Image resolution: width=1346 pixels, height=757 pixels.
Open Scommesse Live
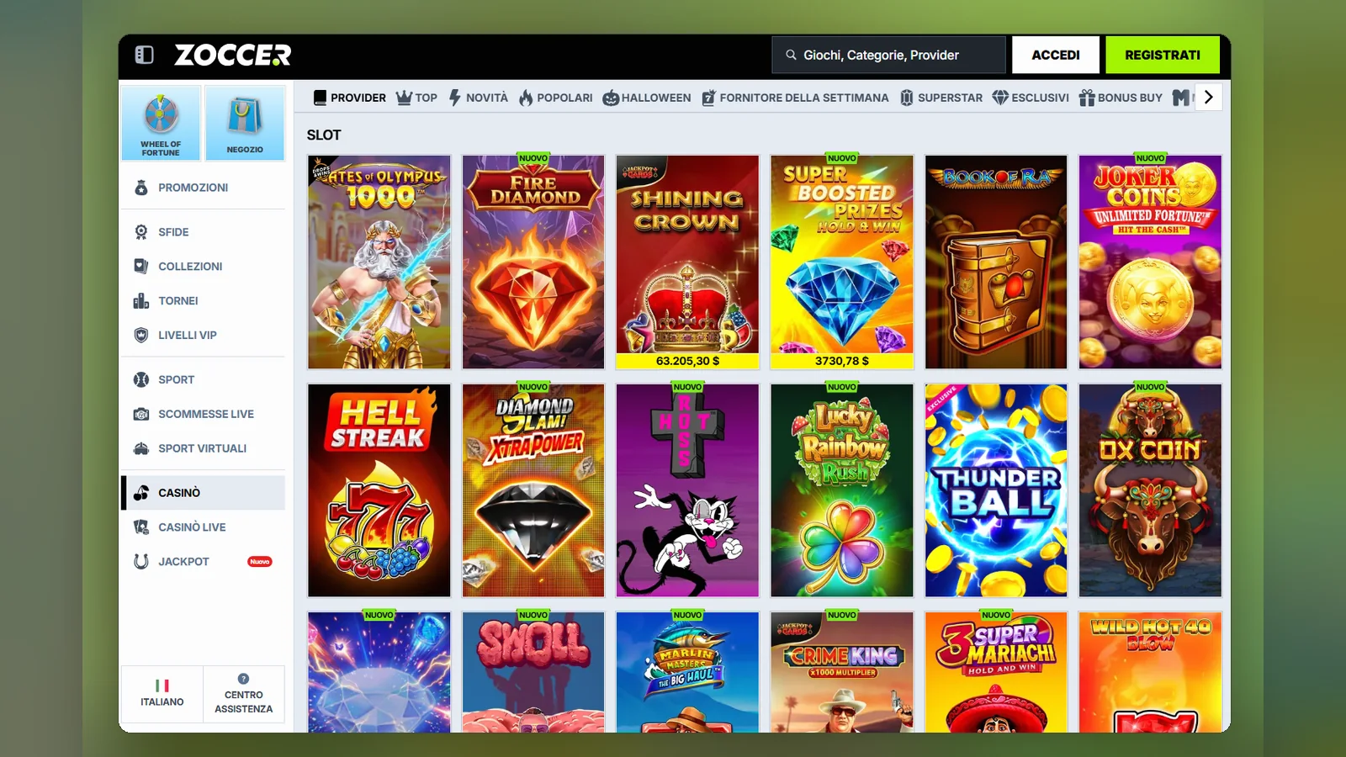point(203,415)
